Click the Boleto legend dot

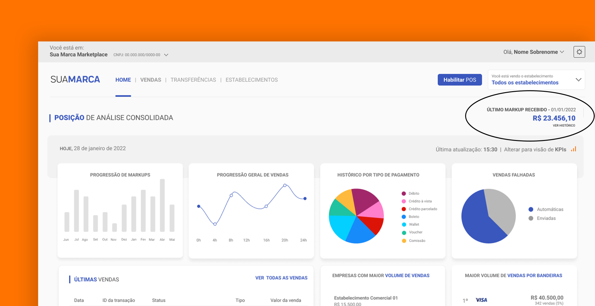(404, 217)
